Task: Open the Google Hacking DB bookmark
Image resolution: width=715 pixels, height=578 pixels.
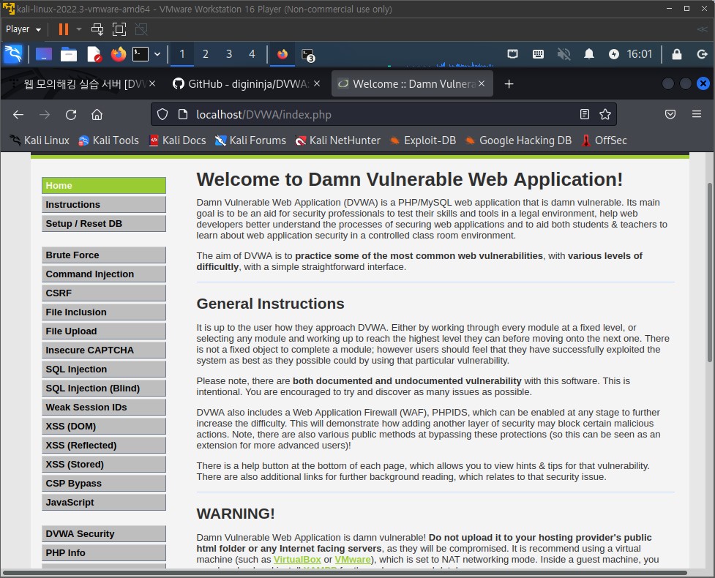Action: click(x=518, y=140)
